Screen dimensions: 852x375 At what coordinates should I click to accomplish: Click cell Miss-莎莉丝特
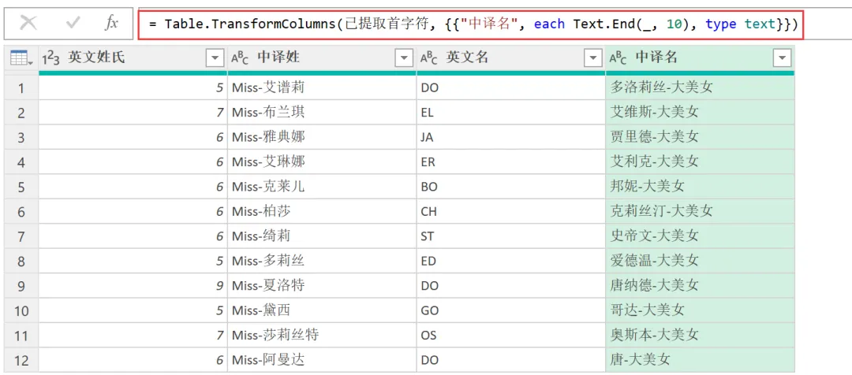coord(322,336)
